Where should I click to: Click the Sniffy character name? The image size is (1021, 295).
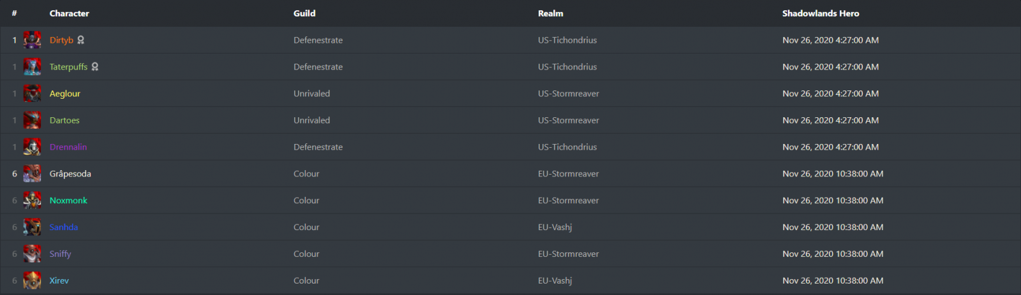tap(60, 254)
